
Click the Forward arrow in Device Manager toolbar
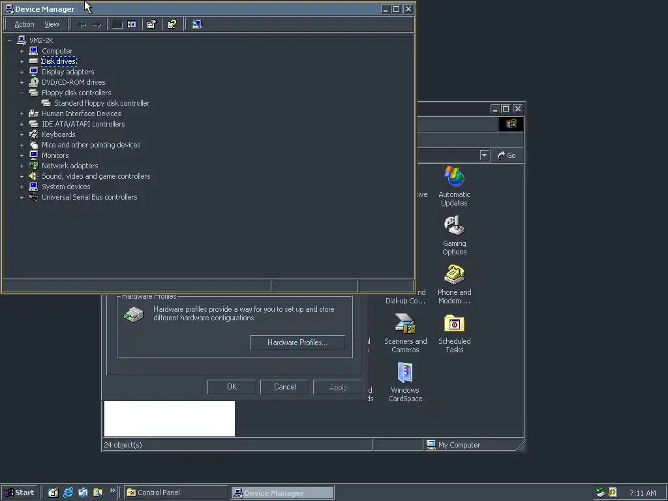(97, 25)
